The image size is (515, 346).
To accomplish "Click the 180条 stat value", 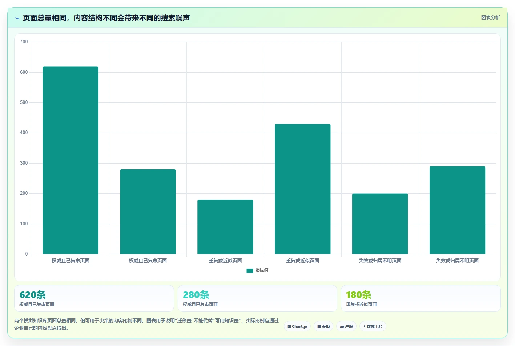I will point(359,295).
